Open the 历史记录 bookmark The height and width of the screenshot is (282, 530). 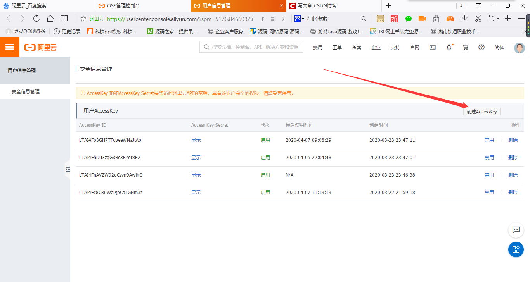click(67, 31)
